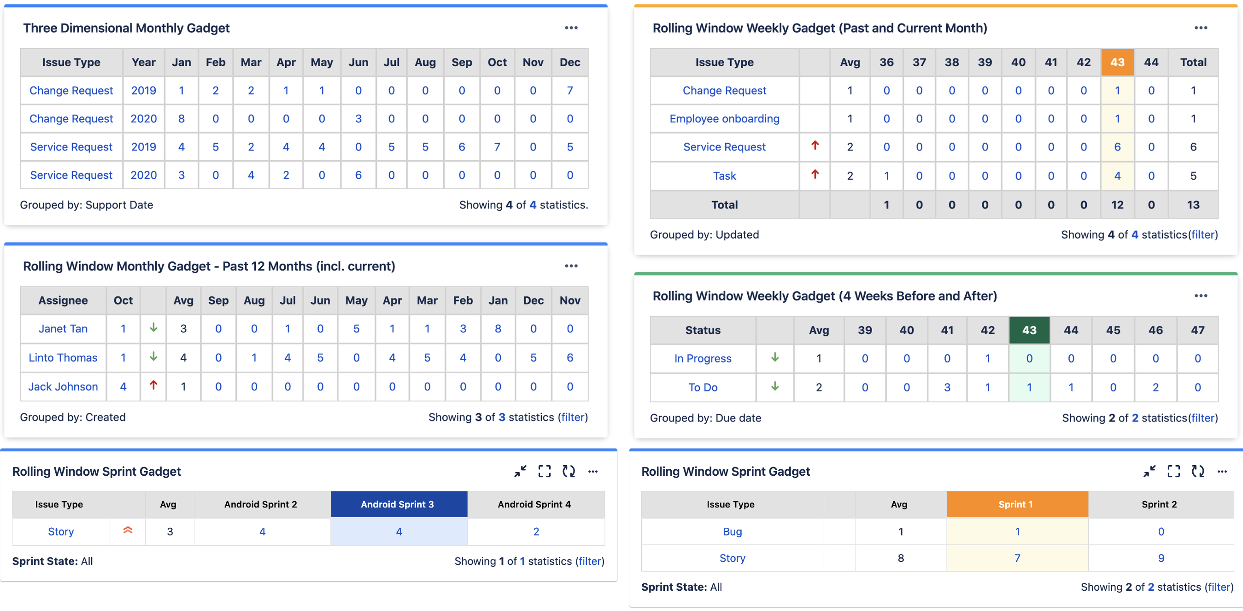Click the In Progress status link
This screenshot has height=611, width=1243.
point(702,358)
